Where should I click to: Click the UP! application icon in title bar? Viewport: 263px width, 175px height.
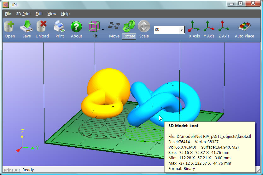6,4
